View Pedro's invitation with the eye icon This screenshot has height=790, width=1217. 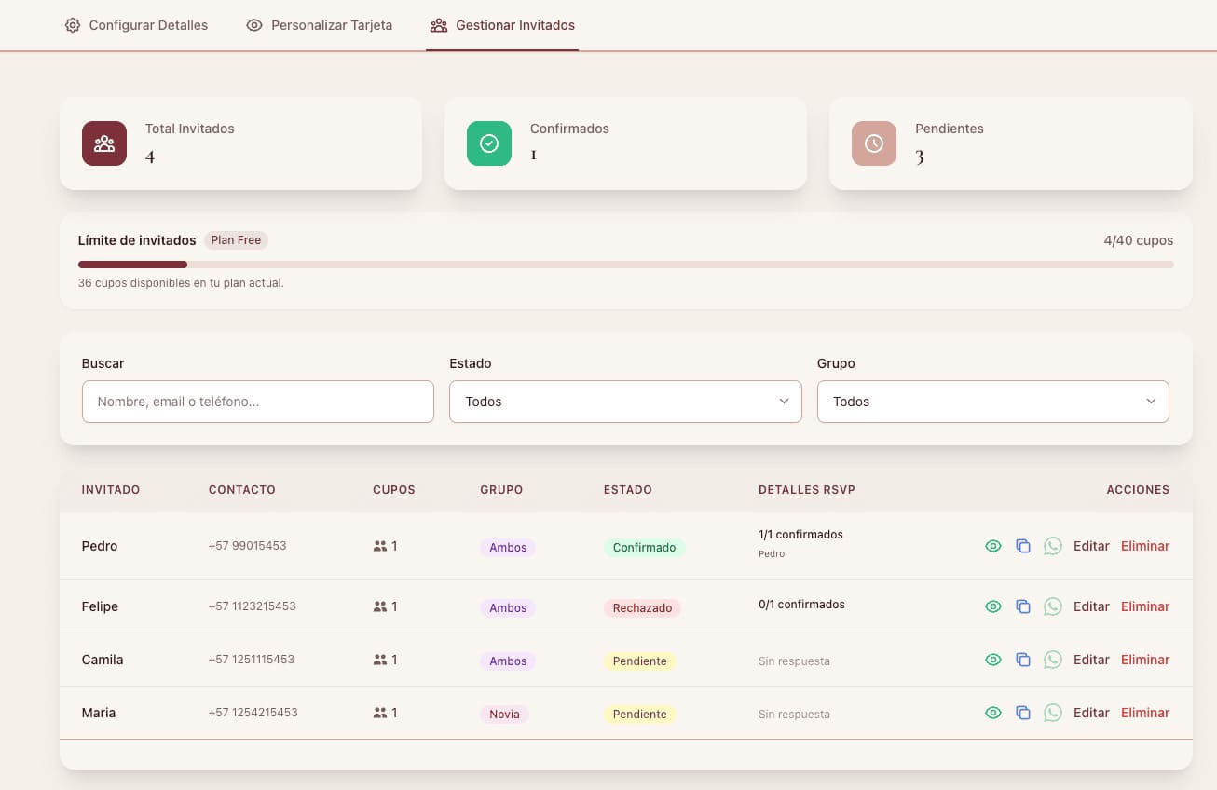pyautogui.click(x=993, y=546)
